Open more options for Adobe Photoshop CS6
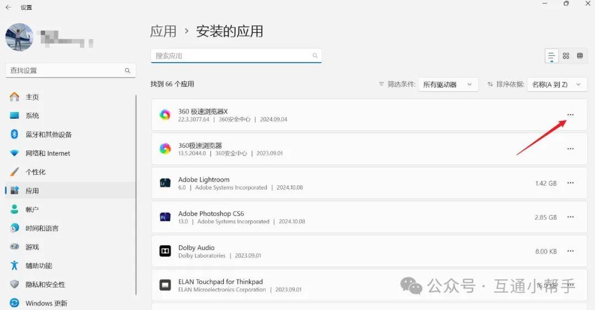Image resolution: width=595 pixels, height=310 pixels. click(570, 217)
